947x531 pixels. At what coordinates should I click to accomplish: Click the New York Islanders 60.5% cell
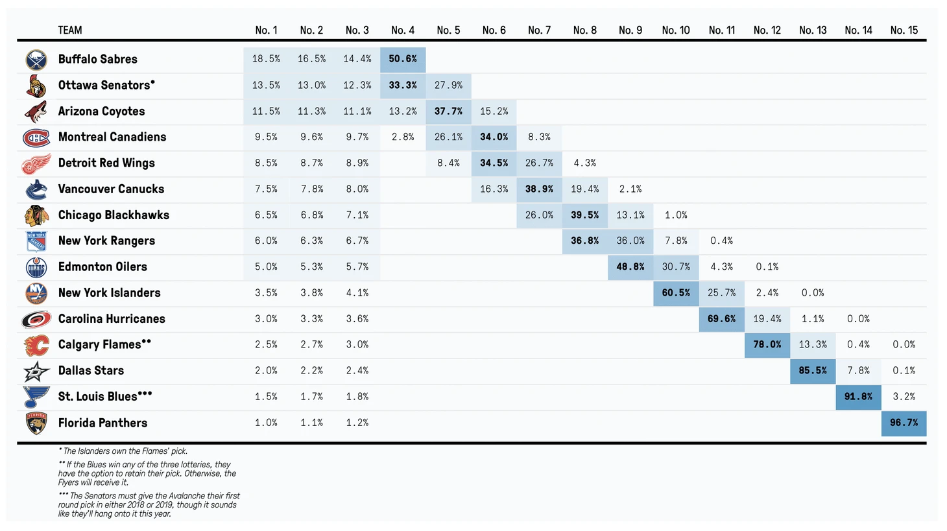pyautogui.click(x=676, y=293)
